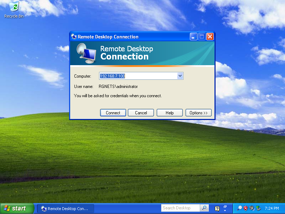Viewport: 285px width, 214px height.
Task: Expand the dialog with Options >>
Action: (198, 113)
